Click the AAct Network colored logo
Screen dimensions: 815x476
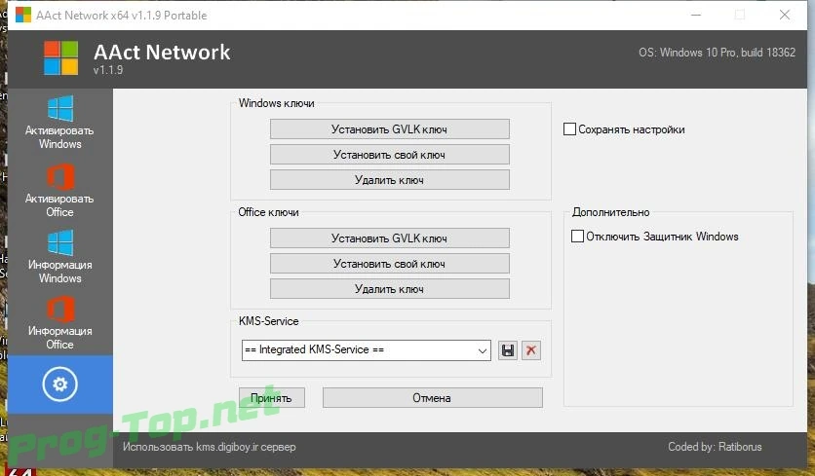pos(60,58)
